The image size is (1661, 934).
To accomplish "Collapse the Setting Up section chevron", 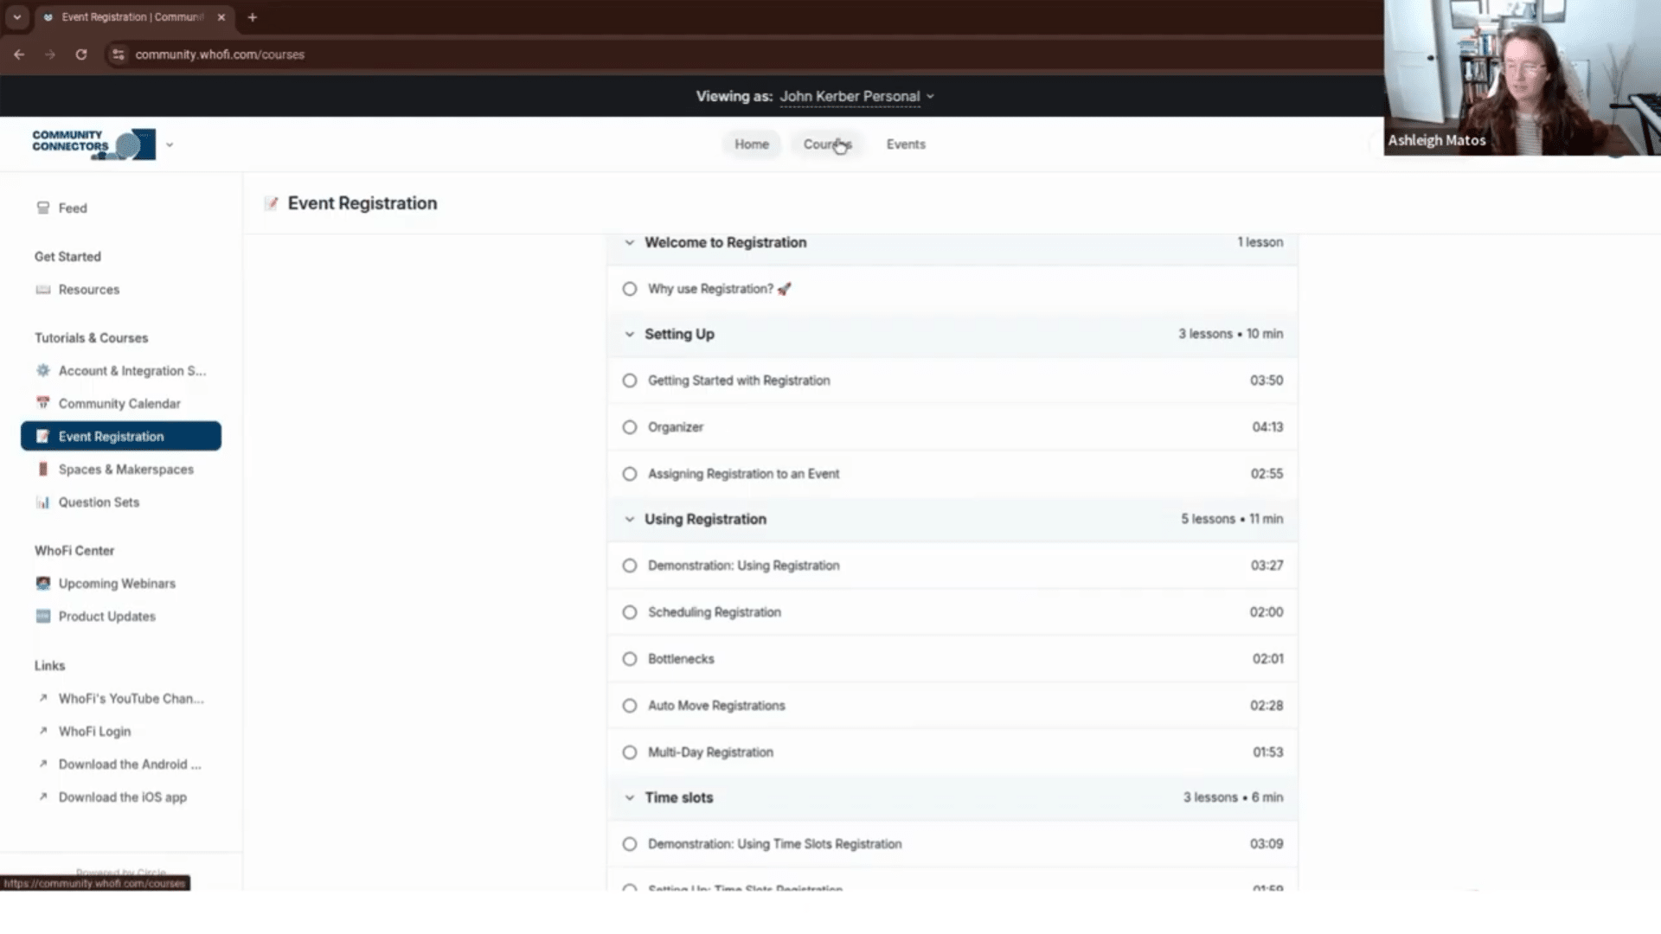I will click(629, 334).
